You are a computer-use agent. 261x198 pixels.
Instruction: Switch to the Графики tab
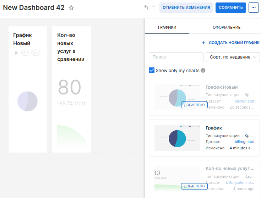tap(167, 27)
